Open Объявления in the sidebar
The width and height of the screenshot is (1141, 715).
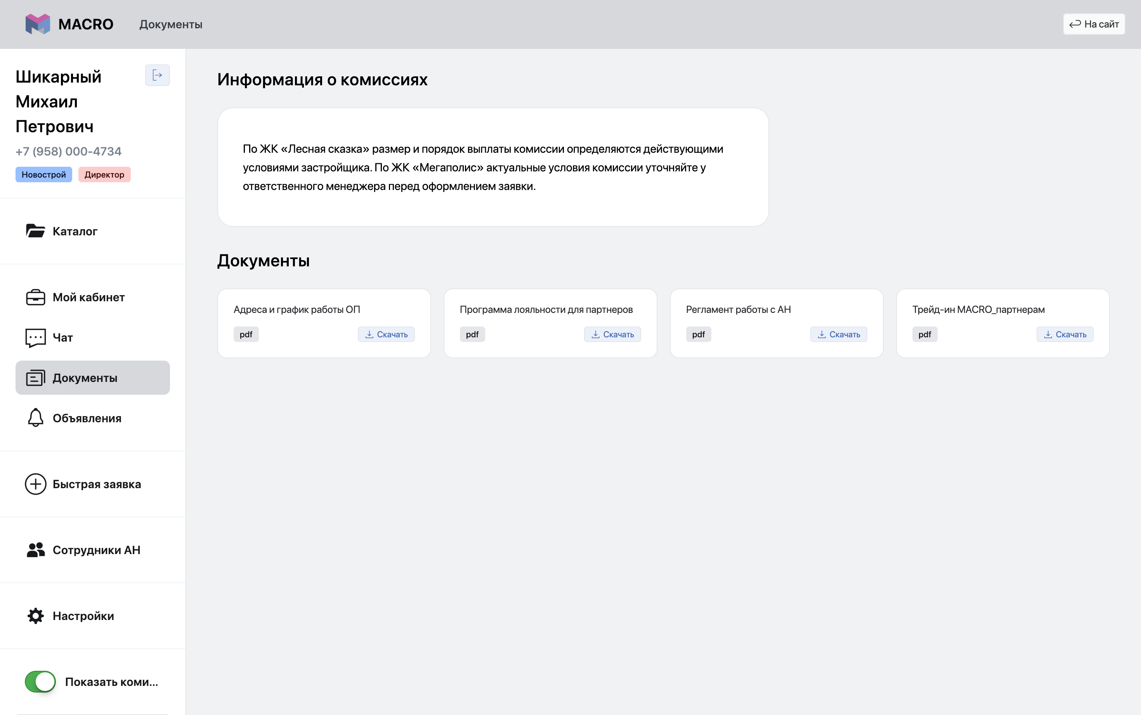tap(93, 418)
